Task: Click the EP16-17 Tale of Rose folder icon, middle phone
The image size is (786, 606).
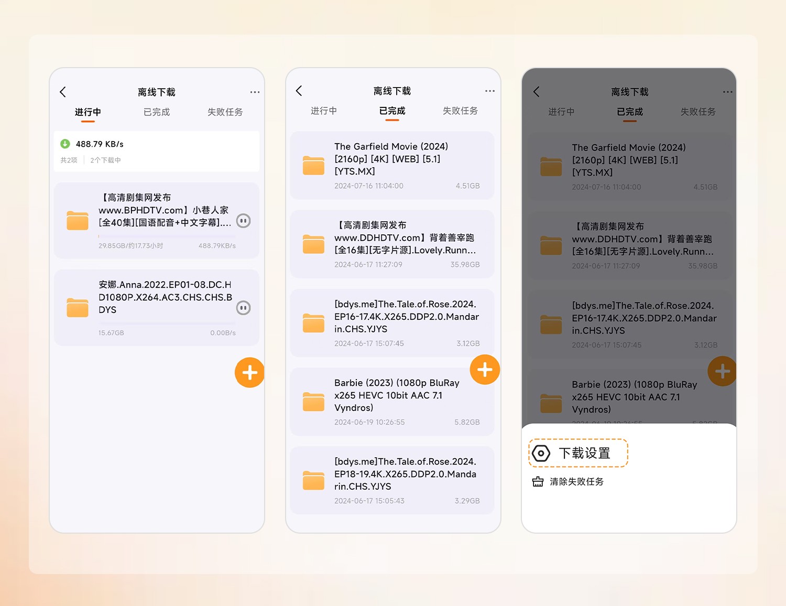Action: [313, 323]
